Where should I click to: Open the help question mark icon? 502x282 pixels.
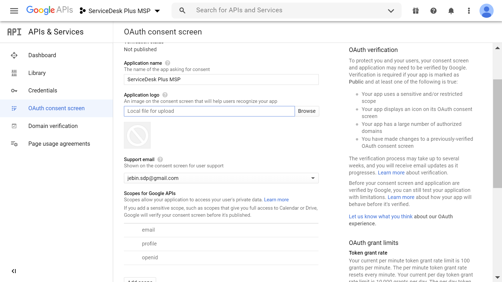coord(433,11)
